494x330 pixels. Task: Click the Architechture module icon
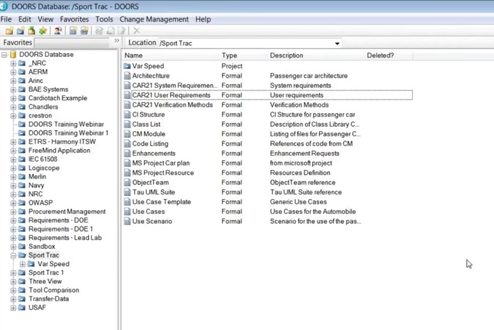tap(127, 76)
